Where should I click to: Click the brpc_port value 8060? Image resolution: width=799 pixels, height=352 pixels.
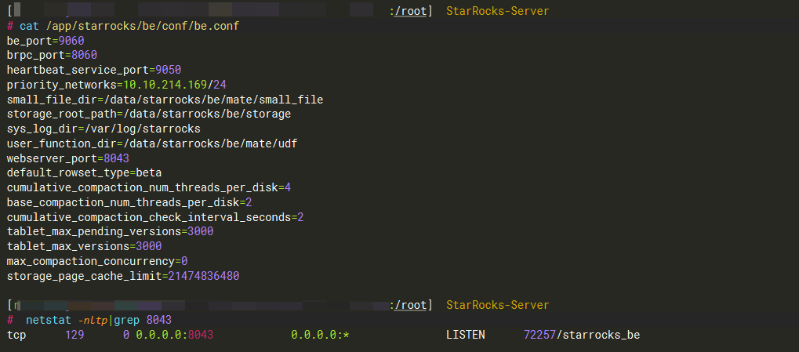click(x=84, y=55)
